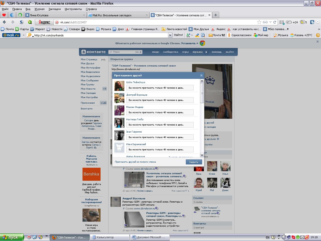Image resolution: width=321 pixels, height=241 pixels.
Task: Click the Закрыть button in dialog
Action: click(194, 162)
